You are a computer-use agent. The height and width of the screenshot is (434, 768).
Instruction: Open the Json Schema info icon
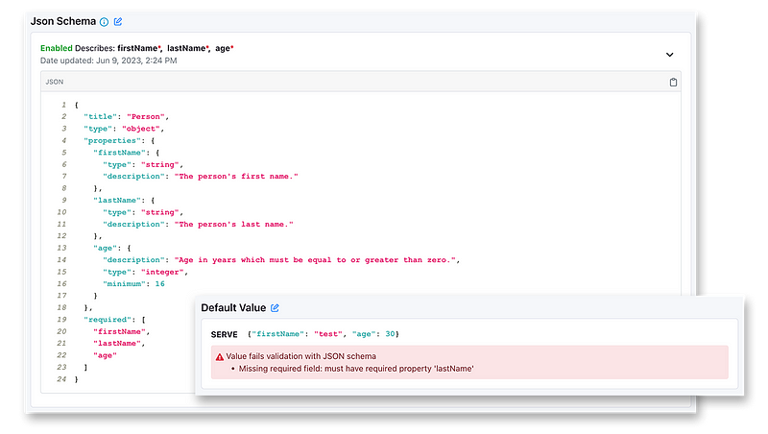coord(104,22)
